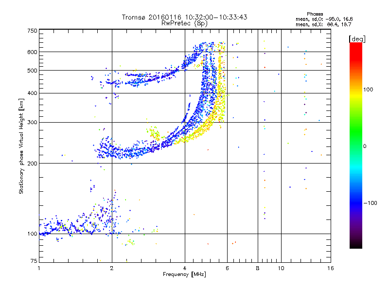
Task: Click the 'mean, sd,X: 88.4, 18.7' statistic
Action: point(323,25)
